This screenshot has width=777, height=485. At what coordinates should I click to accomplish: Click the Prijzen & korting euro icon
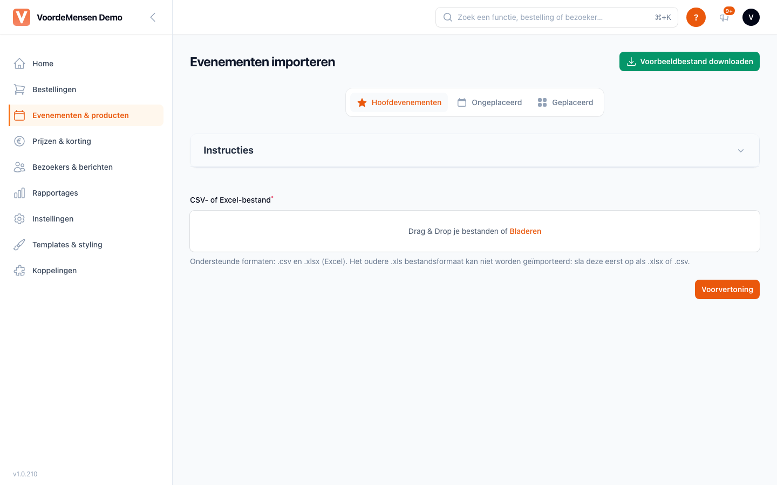[x=19, y=141]
